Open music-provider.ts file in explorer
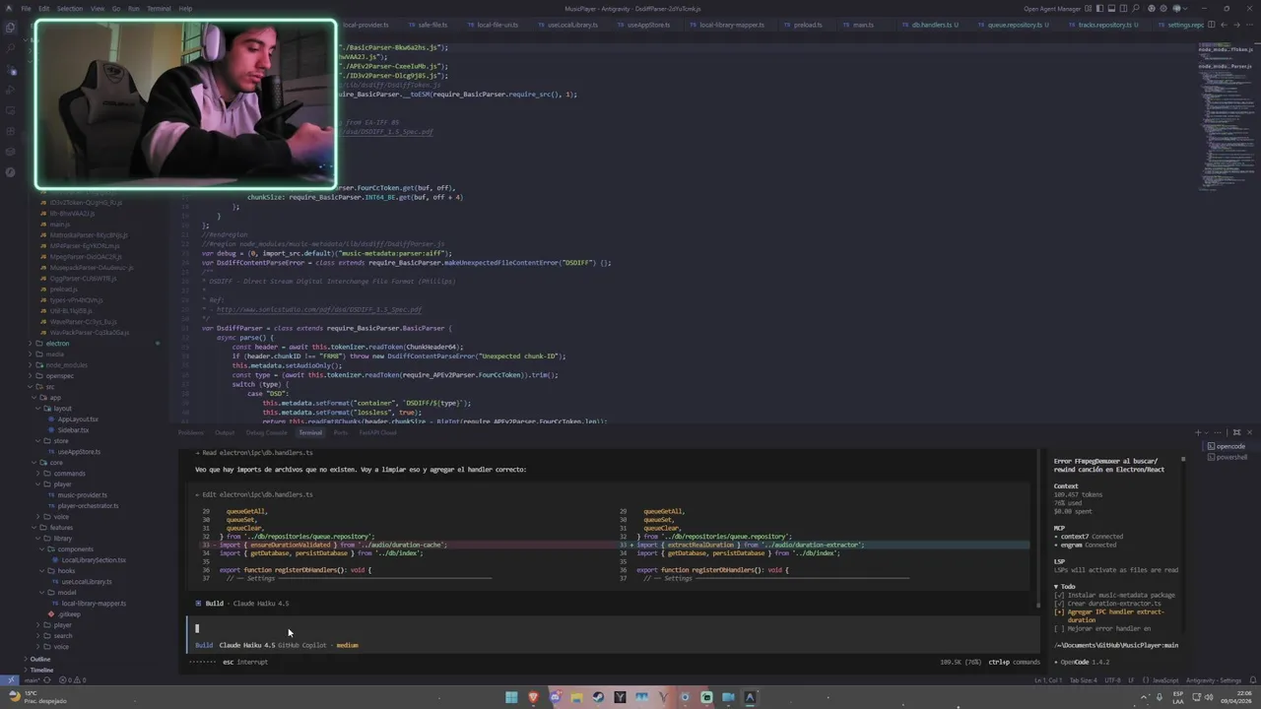Image resolution: width=1261 pixels, height=709 pixels. pos(81,494)
